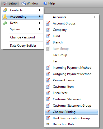
Task: Click the edit icon beside Account Groups
Action: (48, 23)
